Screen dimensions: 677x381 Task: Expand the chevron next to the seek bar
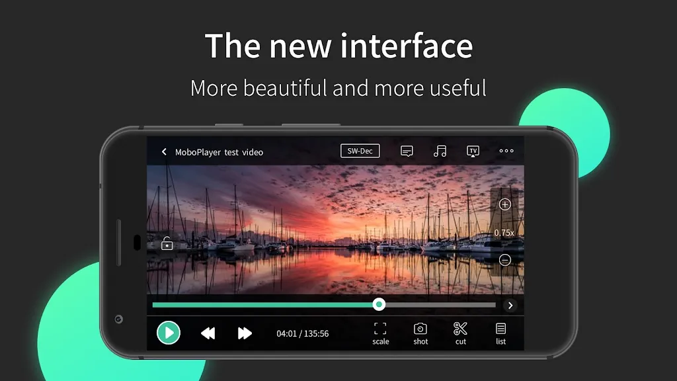[510, 305]
